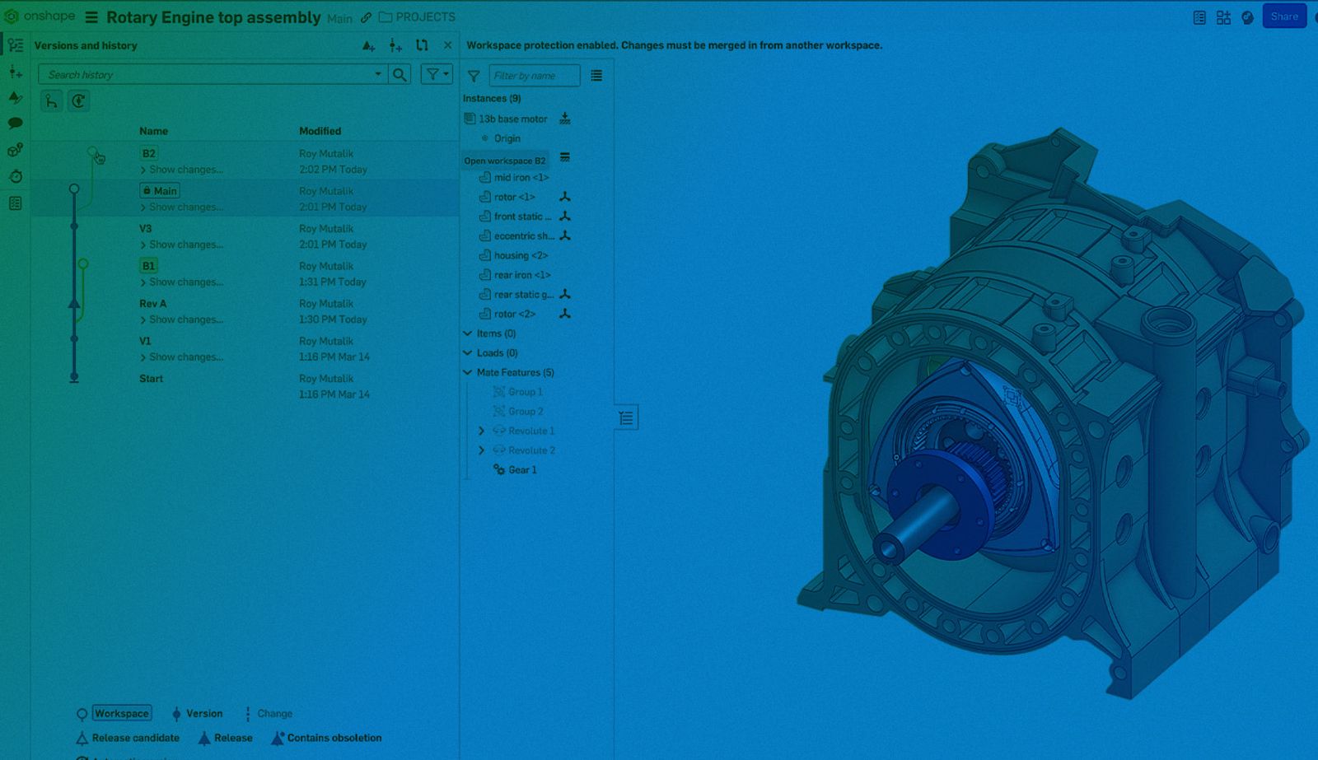Image resolution: width=1318 pixels, height=760 pixels.
Task: Select the rotor <1> instance
Action: pos(514,197)
